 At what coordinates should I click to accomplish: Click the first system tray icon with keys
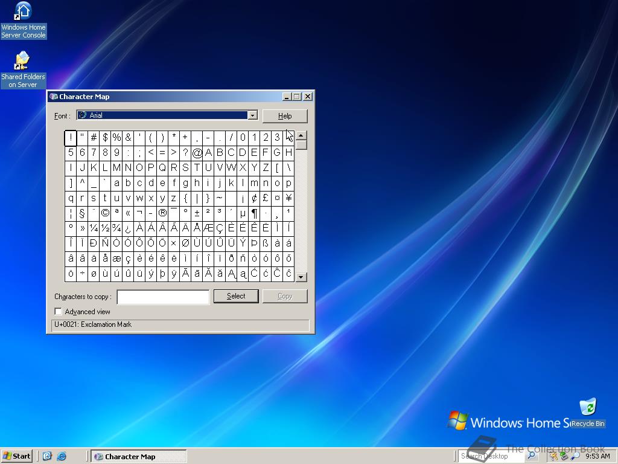pyautogui.click(x=554, y=457)
